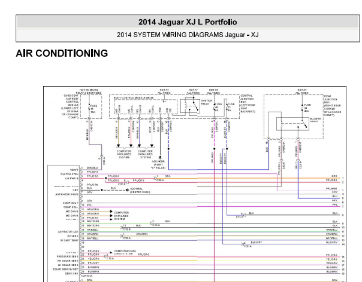The image size is (362, 282).
Task: Click the "GRN/BLU" wire label at pin 16
Action: pyautogui.click(x=92, y=230)
